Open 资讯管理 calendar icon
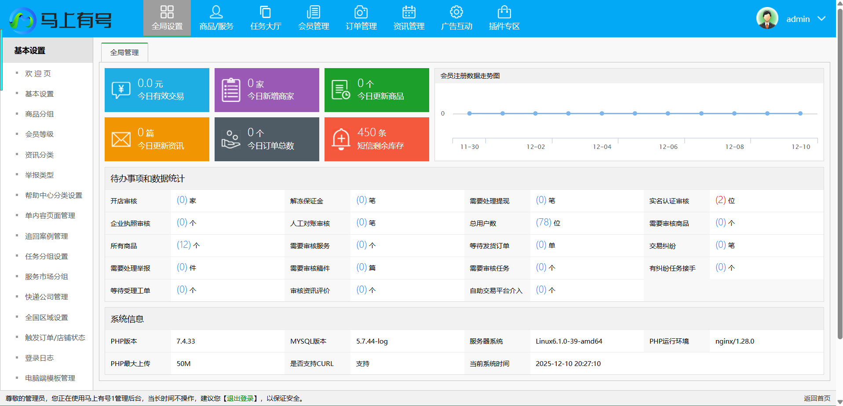Screen dimensions: 843x406 409,12
